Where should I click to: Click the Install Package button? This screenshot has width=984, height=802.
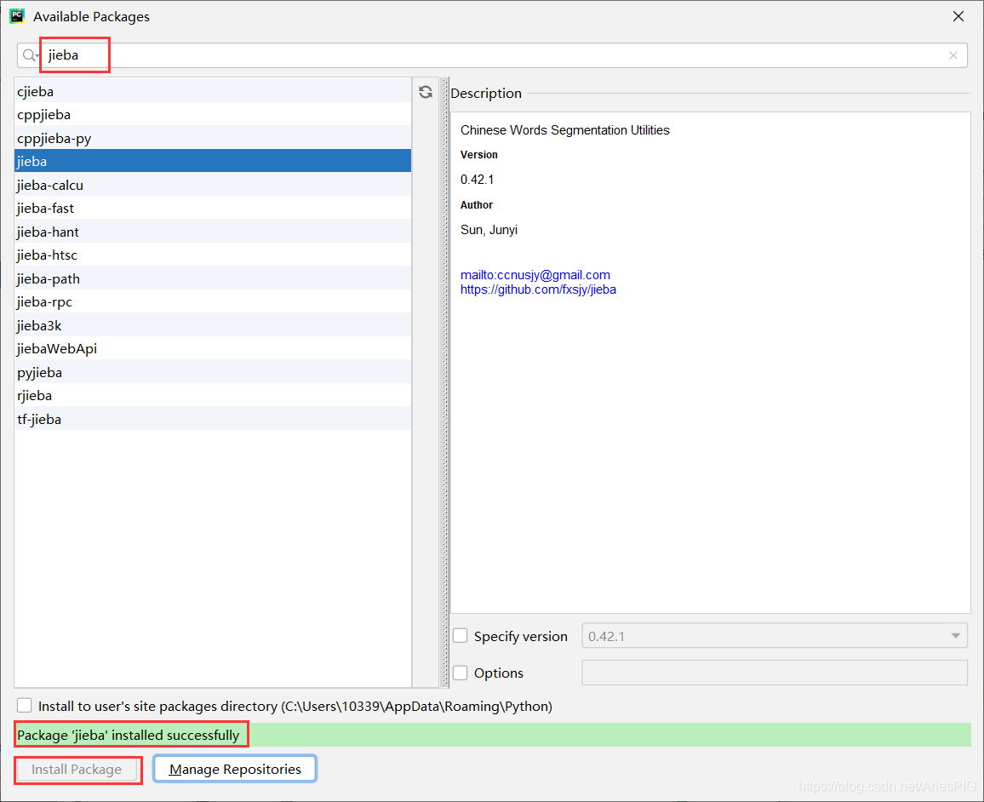pos(77,770)
